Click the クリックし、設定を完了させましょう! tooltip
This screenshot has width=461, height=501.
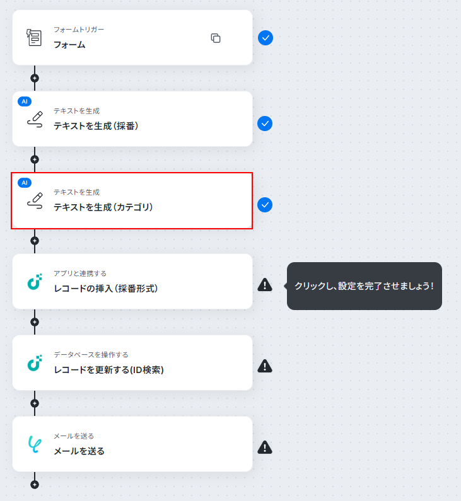364,286
